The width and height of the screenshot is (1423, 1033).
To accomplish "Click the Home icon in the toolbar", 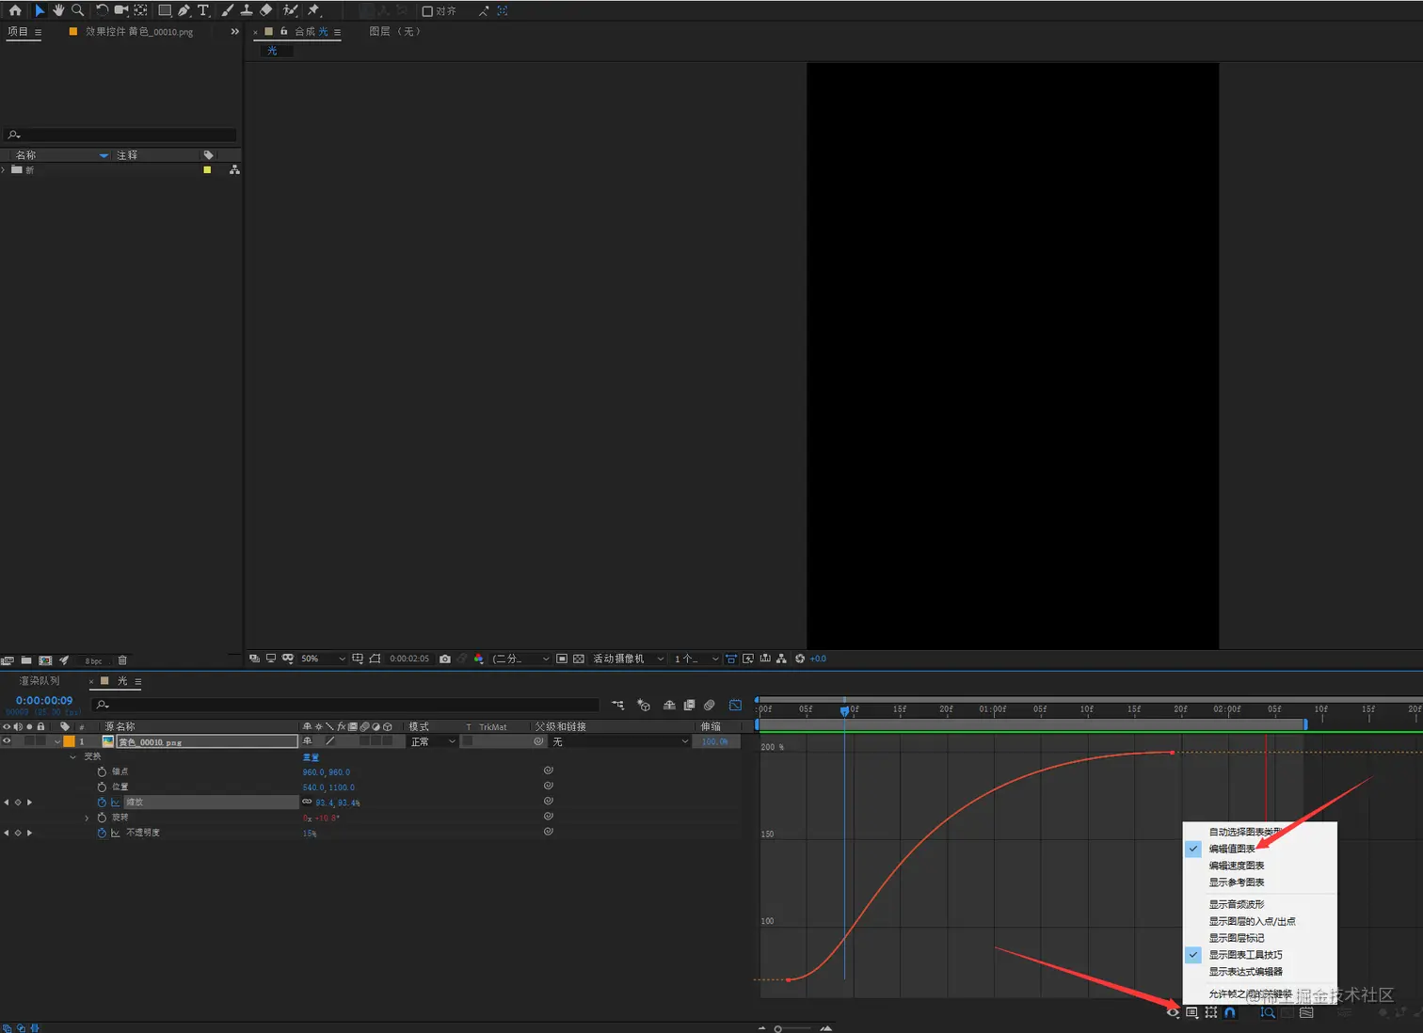I will pos(15,10).
